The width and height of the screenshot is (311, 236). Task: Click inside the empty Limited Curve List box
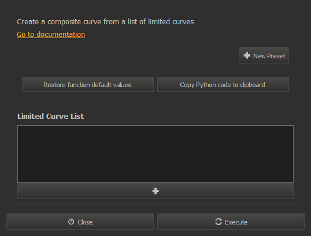coord(155,154)
